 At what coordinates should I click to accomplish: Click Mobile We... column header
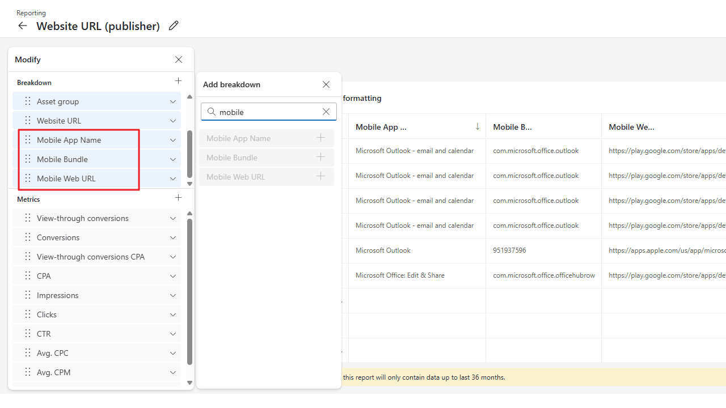click(x=664, y=126)
